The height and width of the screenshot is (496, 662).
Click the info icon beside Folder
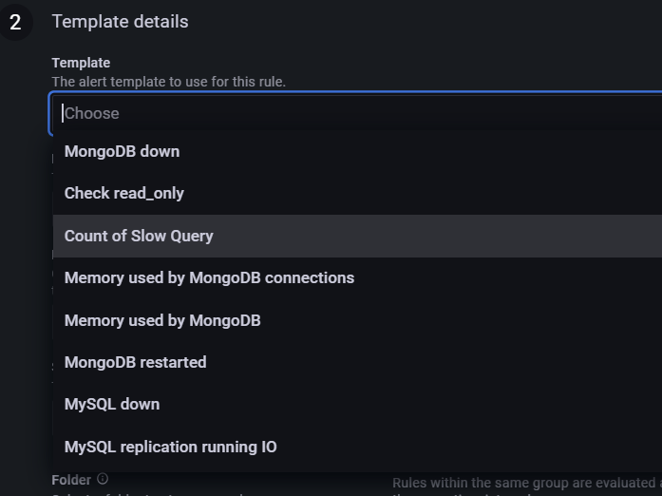[103, 479]
